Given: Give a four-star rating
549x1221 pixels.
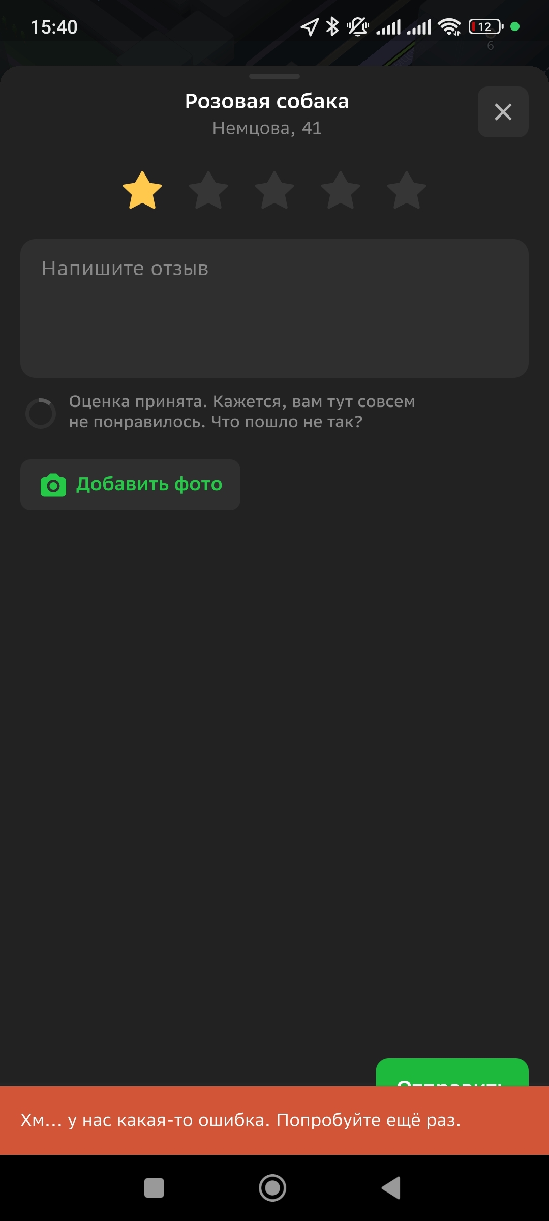Looking at the screenshot, I should coord(341,190).
